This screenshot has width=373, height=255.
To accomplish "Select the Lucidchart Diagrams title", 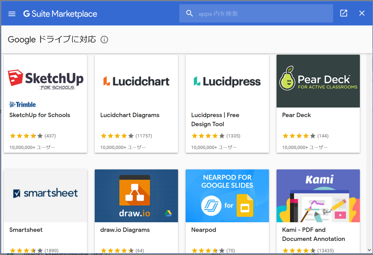I will point(130,115).
